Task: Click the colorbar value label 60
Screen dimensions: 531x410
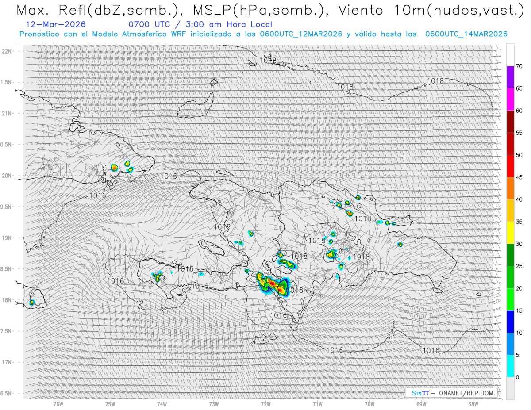Action: (519, 111)
